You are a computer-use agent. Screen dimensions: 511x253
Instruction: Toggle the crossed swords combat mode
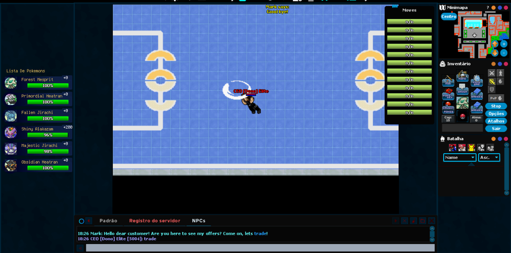click(492, 73)
